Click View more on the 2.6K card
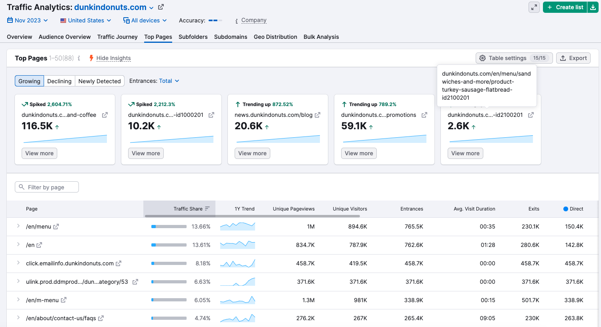 465,153
